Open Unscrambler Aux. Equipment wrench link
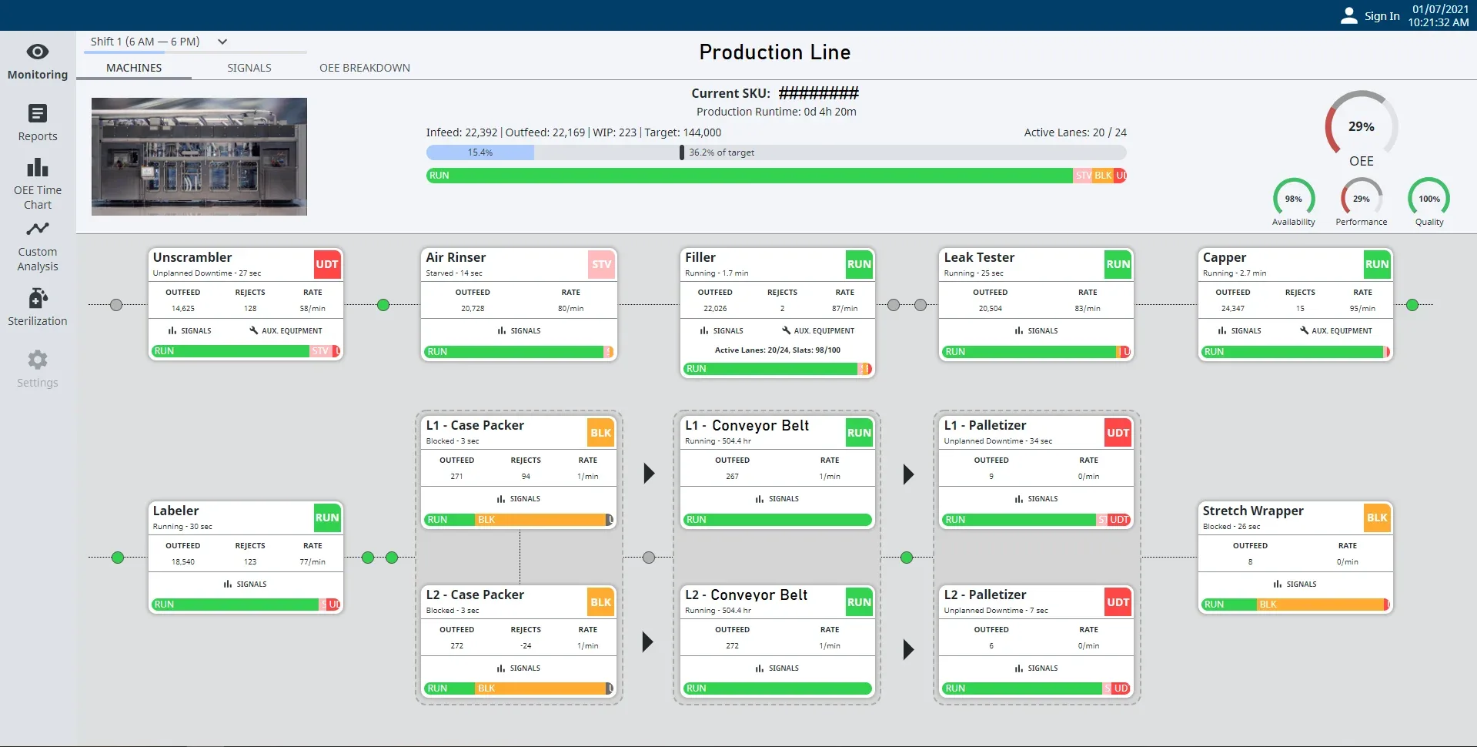Screen dimensions: 1477x747 286,330
